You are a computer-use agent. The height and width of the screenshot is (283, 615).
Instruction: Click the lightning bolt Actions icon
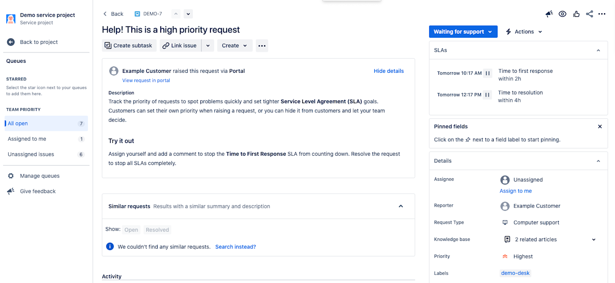509,32
